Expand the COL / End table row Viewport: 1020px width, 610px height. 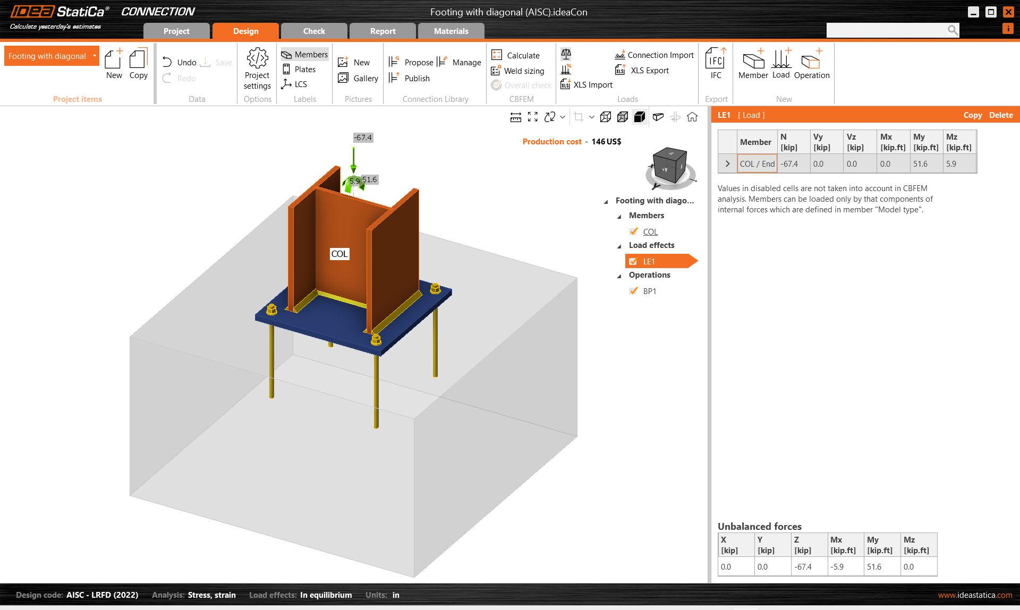pos(727,164)
